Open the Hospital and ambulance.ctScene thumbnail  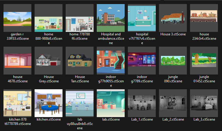tap(111, 18)
